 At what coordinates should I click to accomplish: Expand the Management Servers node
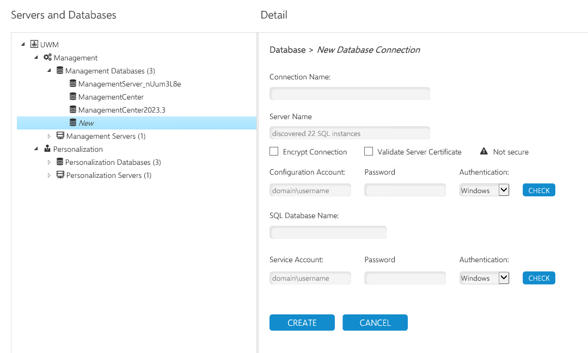point(49,136)
